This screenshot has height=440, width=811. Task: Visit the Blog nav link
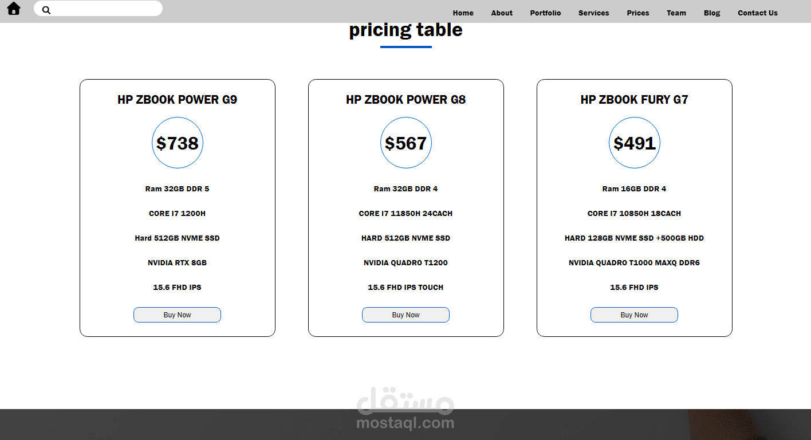712,13
